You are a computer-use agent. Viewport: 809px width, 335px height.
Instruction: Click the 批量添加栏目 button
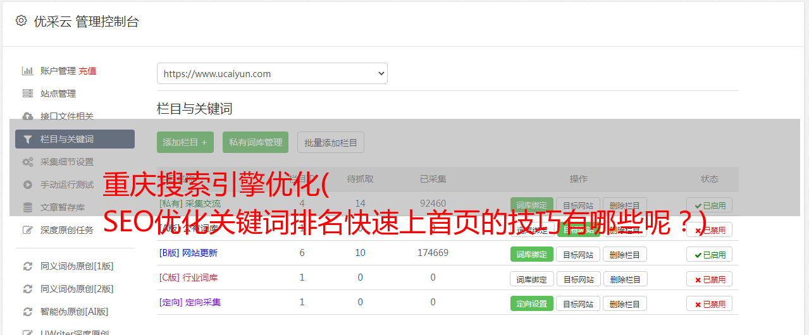click(x=331, y=142)
